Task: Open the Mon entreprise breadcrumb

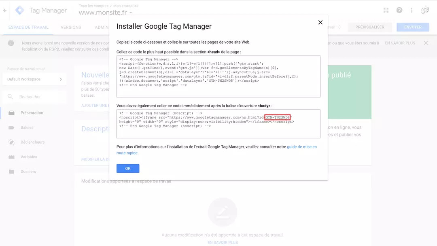Action: tap(126, 6)
